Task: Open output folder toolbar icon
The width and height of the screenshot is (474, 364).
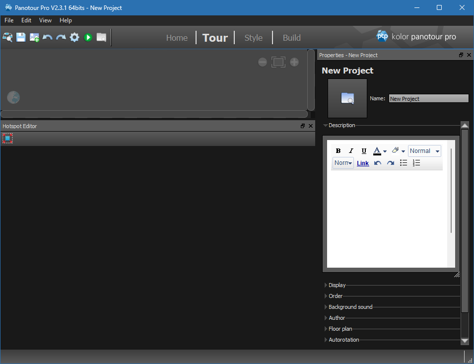Action: pyautogui.click(x=101, y=37)
